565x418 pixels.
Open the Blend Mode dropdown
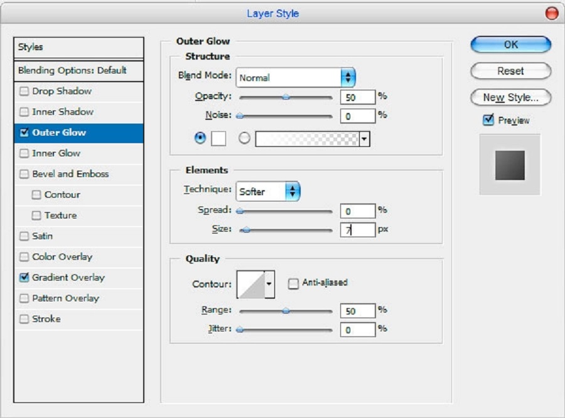tap(296, 78)
